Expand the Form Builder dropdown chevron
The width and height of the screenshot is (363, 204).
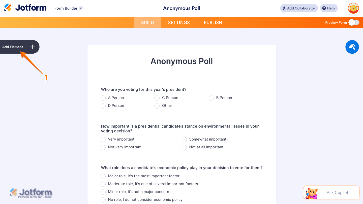[81, 8]
